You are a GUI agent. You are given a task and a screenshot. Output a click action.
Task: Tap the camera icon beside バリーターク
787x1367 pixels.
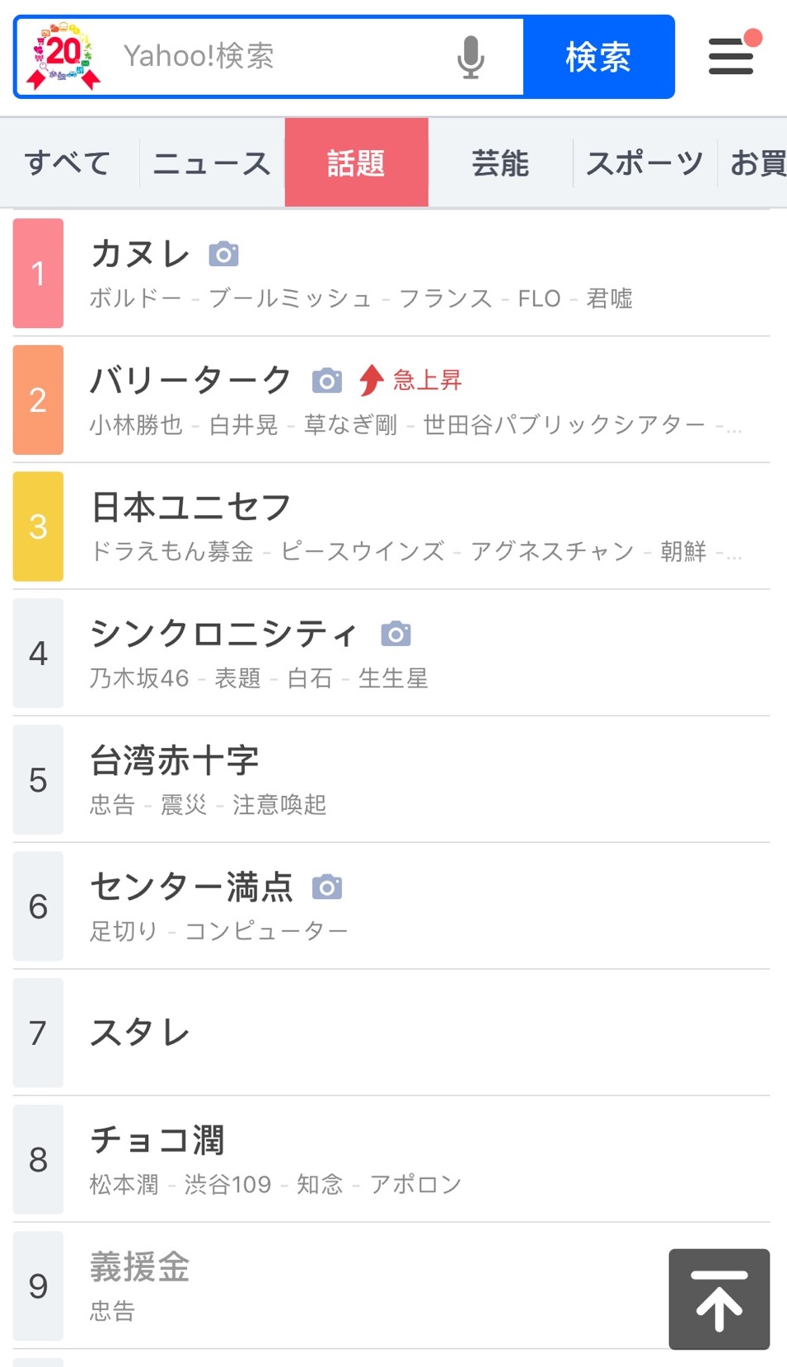(327, 381)
